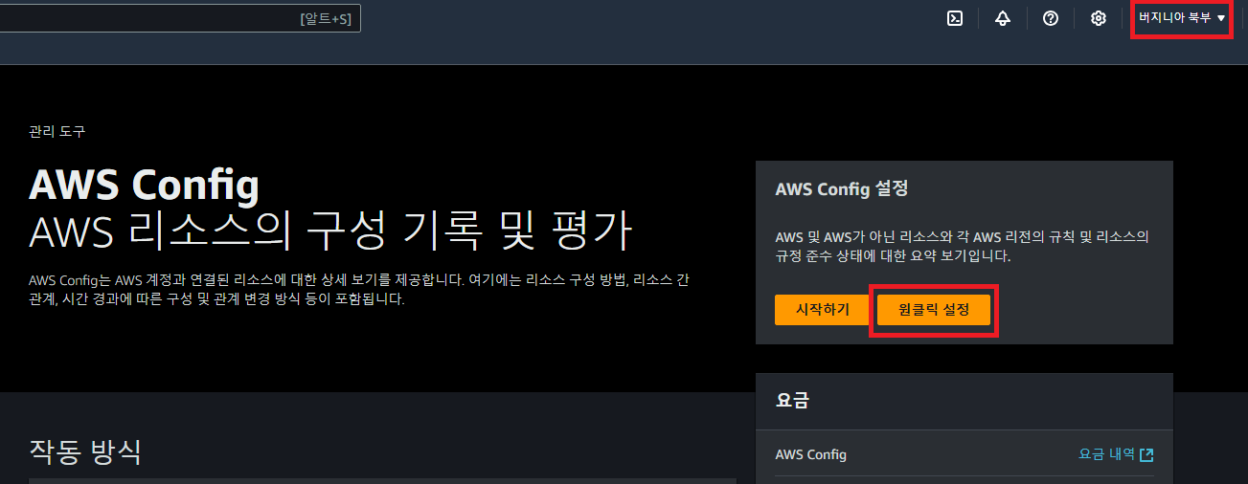Click the AWS Config row label under 요금
This screenshot has width=1248, height=484.
(x=810, y=454)
